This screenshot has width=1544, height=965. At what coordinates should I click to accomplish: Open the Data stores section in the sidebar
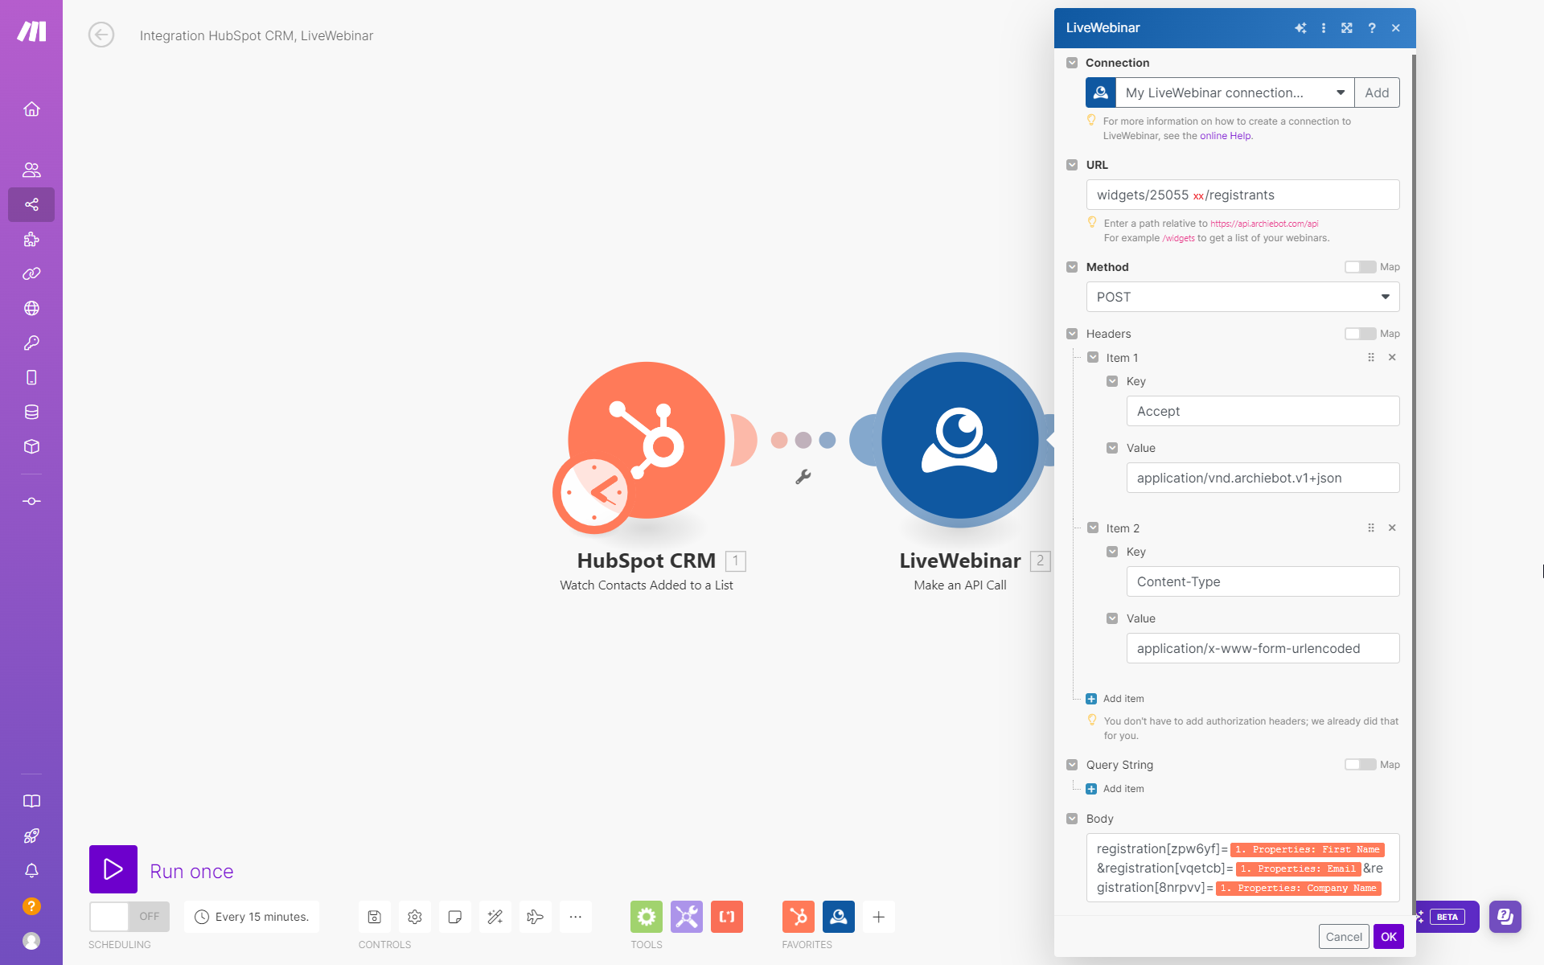pos(31,412)
